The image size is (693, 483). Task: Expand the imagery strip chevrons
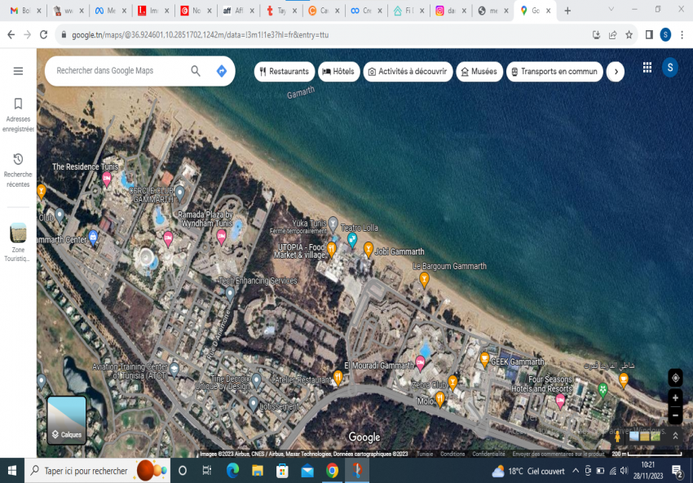click(x=675, y=436)
